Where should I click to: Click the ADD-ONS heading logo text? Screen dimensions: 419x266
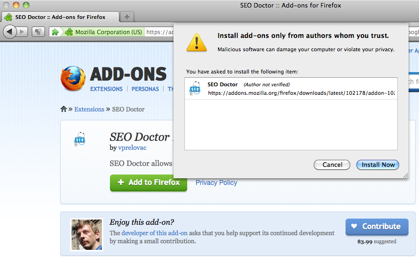tap(128, 74)
